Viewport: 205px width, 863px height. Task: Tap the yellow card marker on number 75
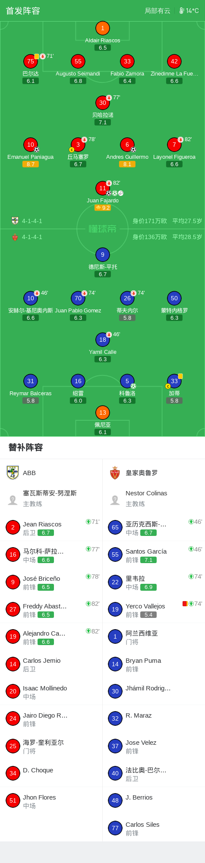37,56
